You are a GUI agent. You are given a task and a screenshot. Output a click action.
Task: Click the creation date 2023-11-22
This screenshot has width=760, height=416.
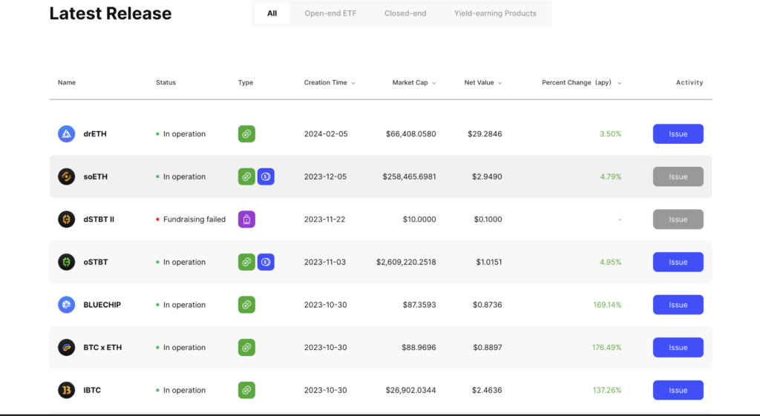click(x=325, y=219)
